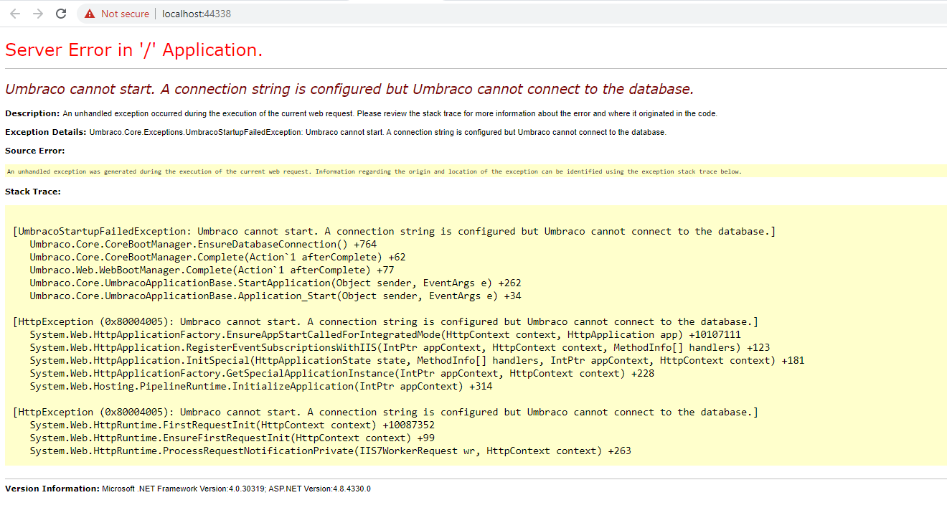
Task: Select the UmbracoStartupFailedException exception details text
Action: point(377,132)
